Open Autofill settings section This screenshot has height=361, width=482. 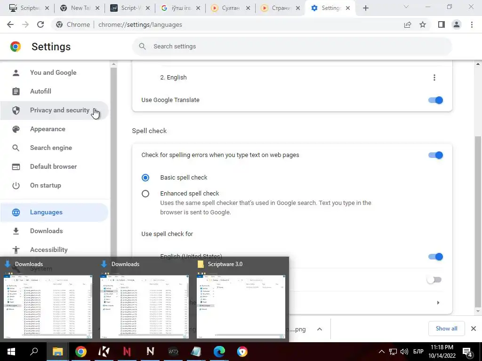coord(54,91)
